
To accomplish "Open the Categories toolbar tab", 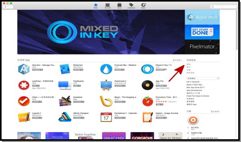I will [119, 6].
